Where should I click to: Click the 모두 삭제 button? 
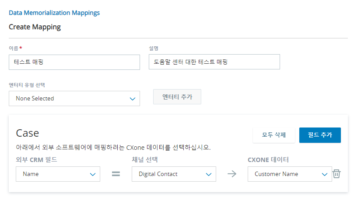tap(274, 135)
